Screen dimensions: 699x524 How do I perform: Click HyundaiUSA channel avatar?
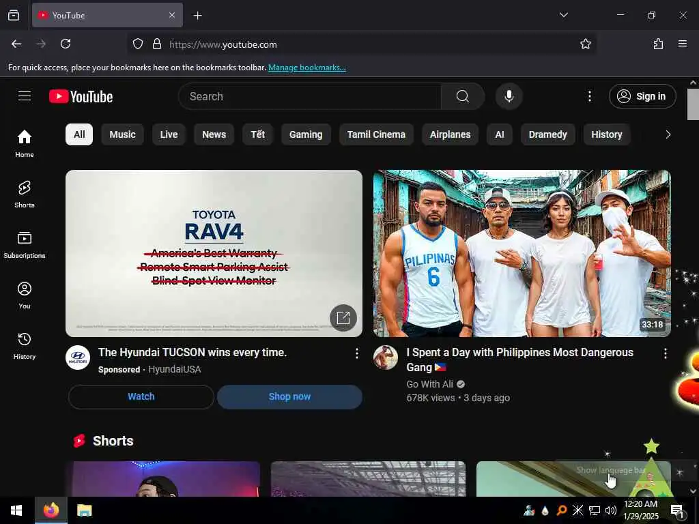pos(78,358)
